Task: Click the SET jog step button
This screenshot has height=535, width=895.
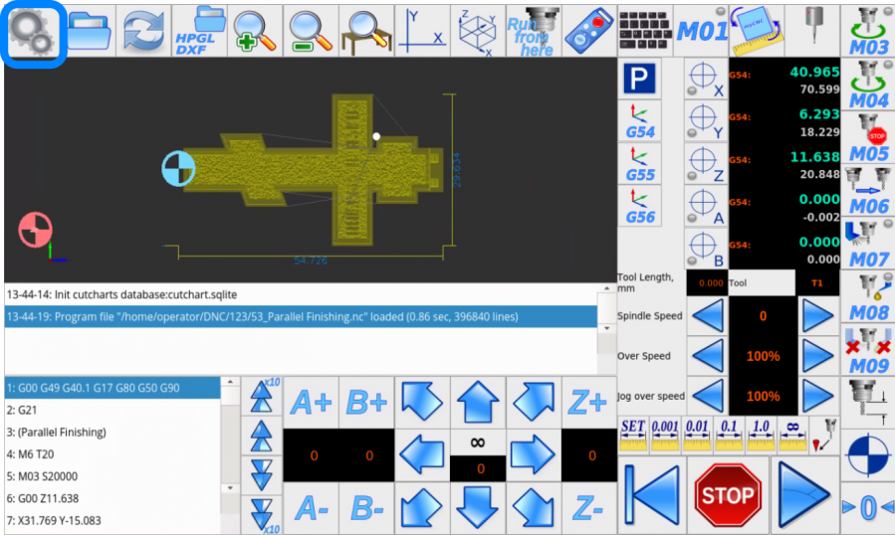Action: click(x=633, y=436)
